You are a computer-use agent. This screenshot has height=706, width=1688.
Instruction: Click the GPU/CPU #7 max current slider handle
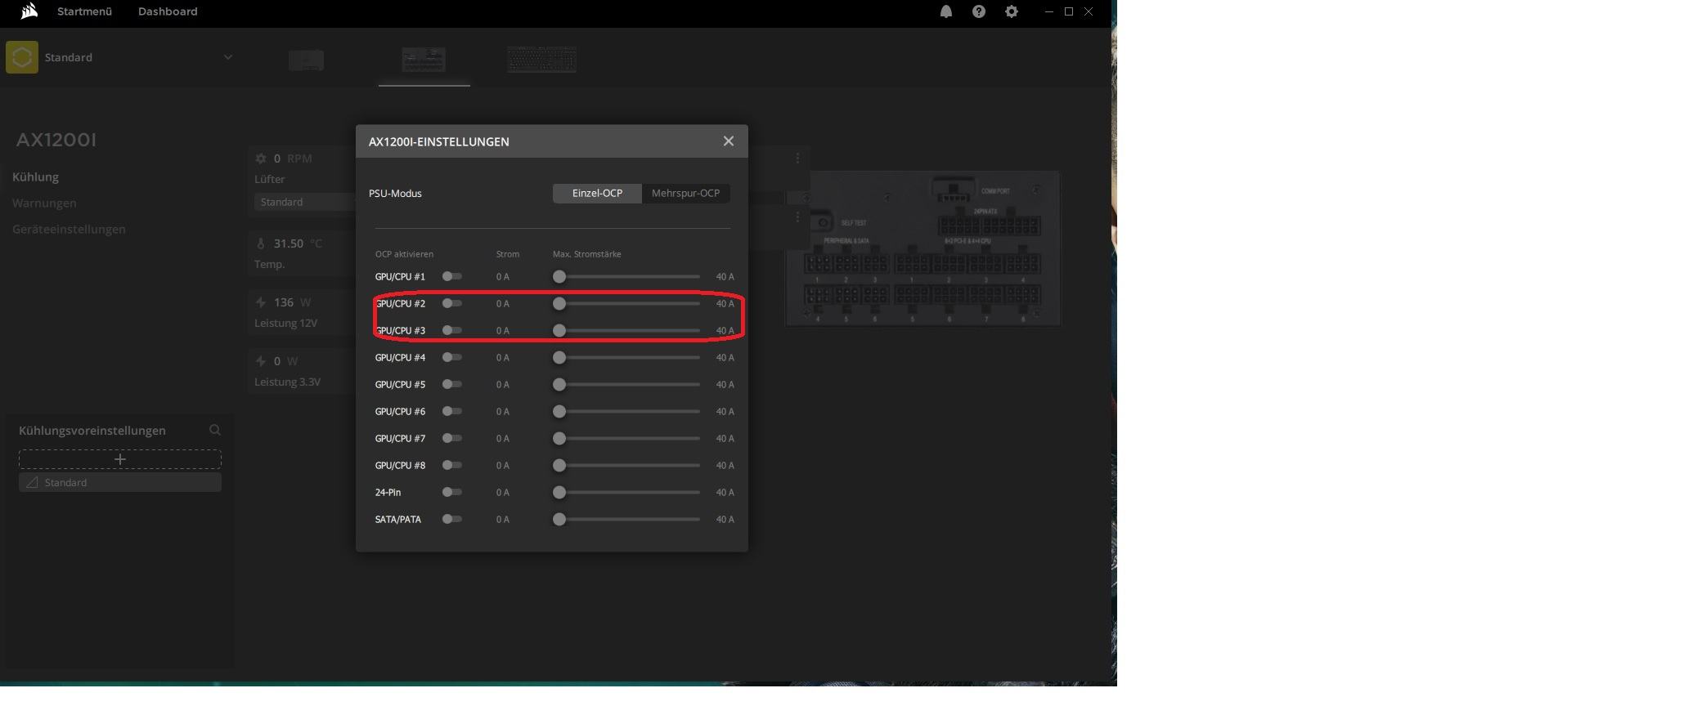pyautogui.click(x=559, y=439)
